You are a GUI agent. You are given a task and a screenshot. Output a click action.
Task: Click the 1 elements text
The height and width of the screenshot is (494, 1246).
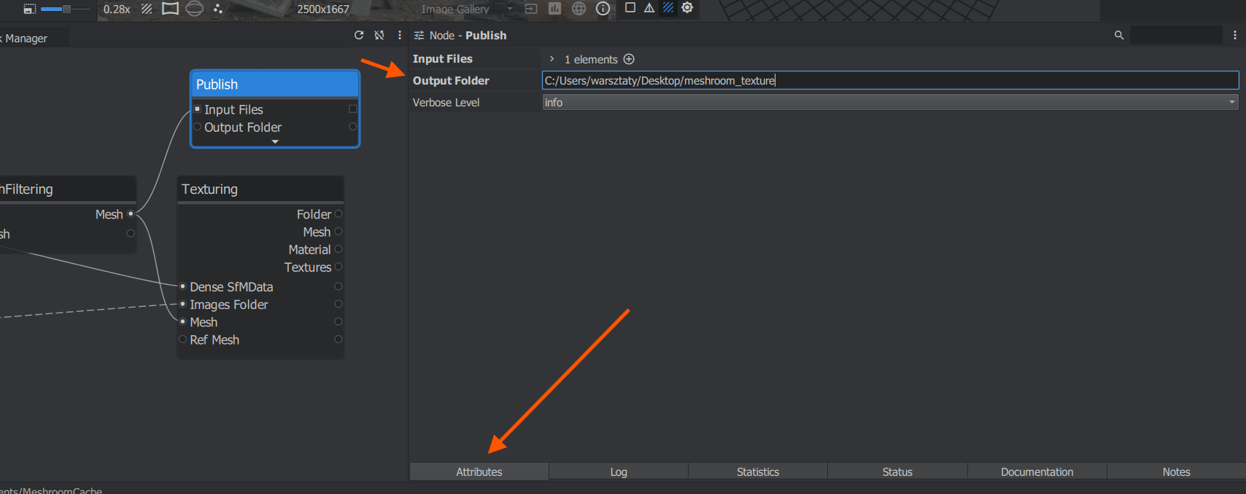591,60
